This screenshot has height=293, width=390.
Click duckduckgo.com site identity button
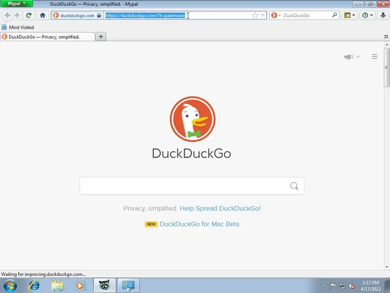(x=77, y=15)
